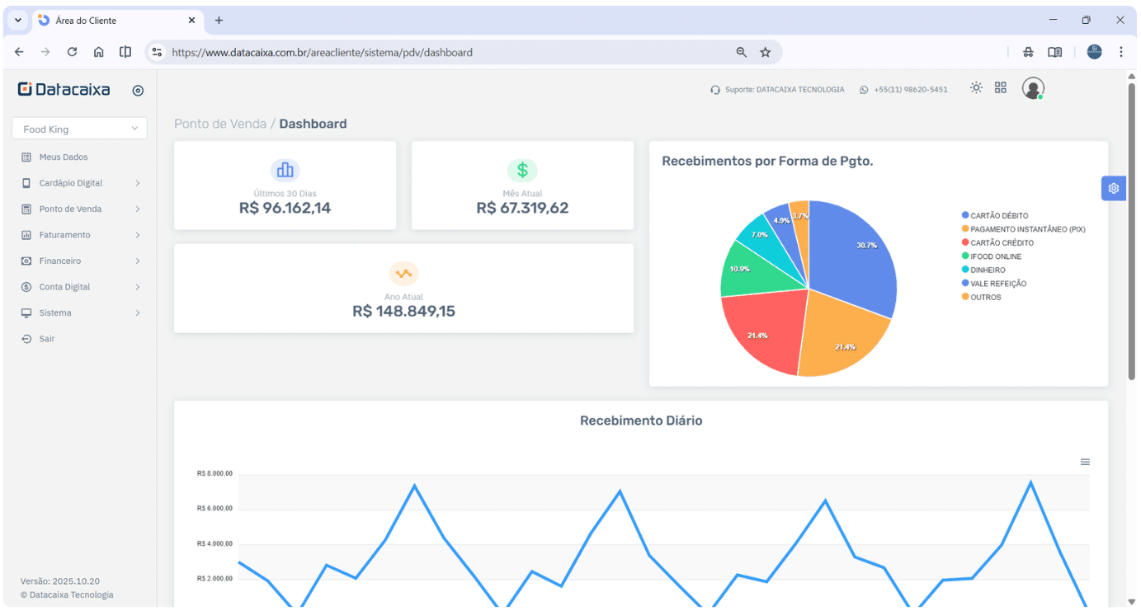
Task: Click the Sair logout icon
Action: (27, 338)
